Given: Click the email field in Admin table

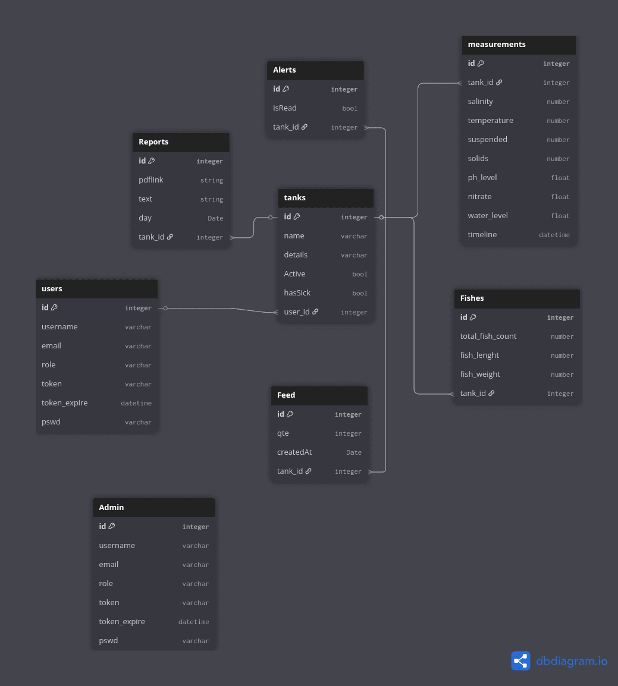Looking at the screenshot, I should coord(153,564).
